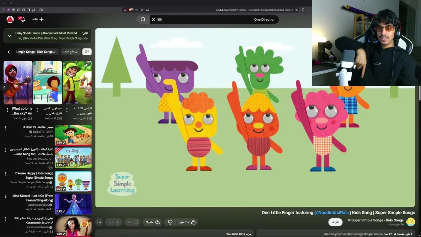Open the Karameesh tv video thumbnail

point(73,226)
